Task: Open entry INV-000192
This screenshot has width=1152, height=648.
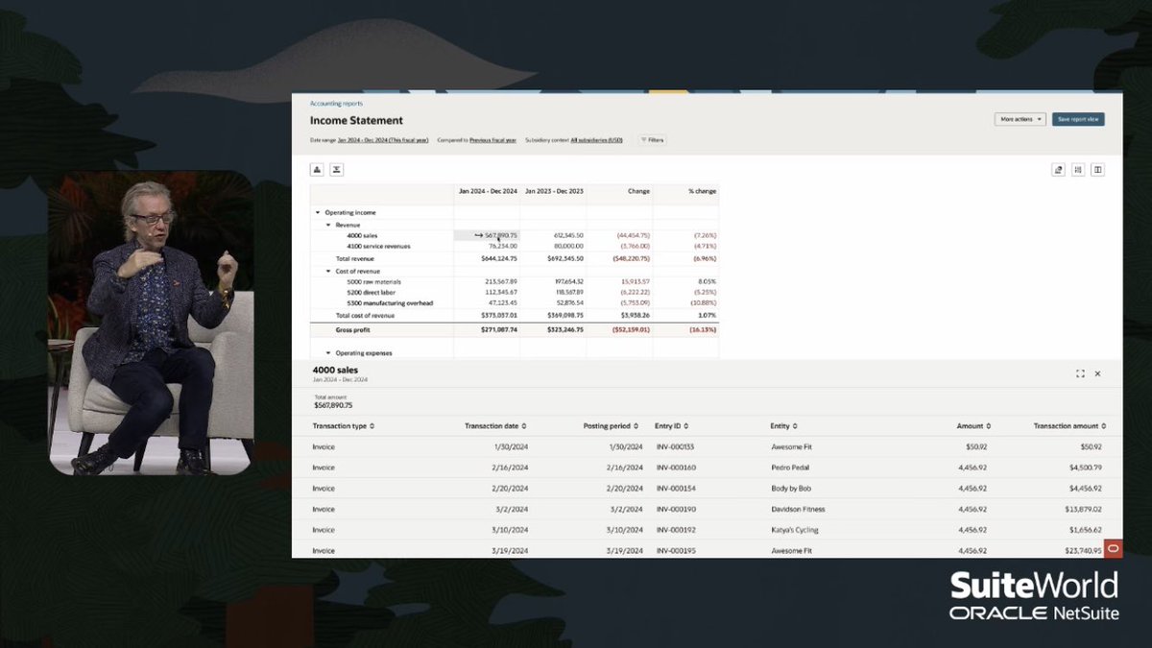Action: (676, 530)
